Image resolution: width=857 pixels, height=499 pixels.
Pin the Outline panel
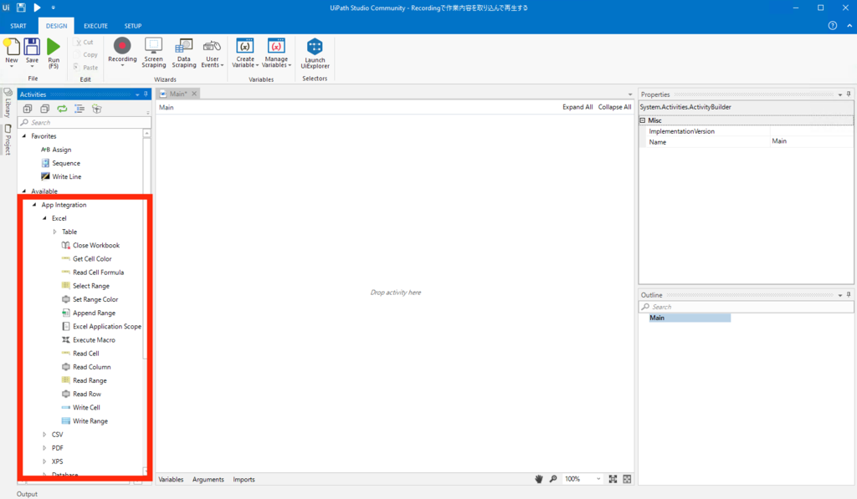(x=849, y=294)
